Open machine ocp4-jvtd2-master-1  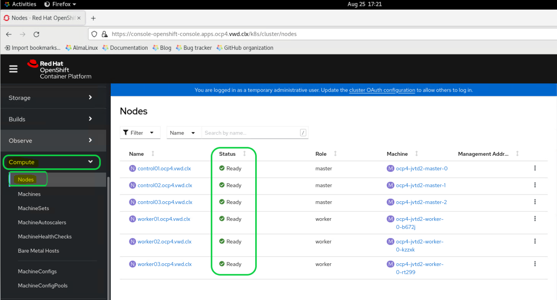420,185
